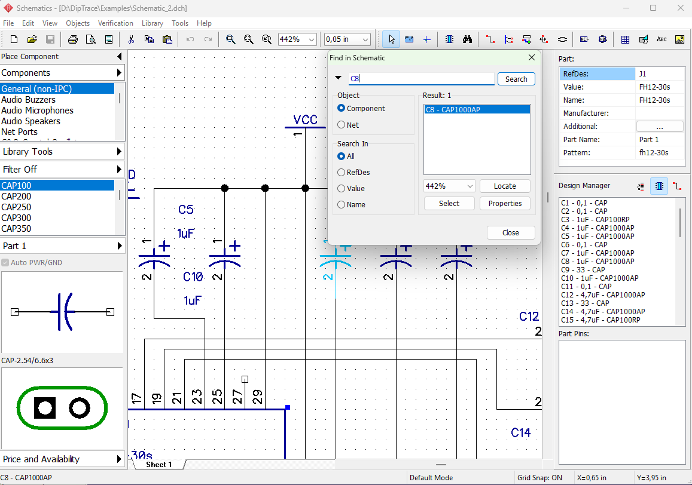The height and width of the screenshot is (485, 692).
Task: Click the set origin crosshair tool
Action: (x=427, y=39)
